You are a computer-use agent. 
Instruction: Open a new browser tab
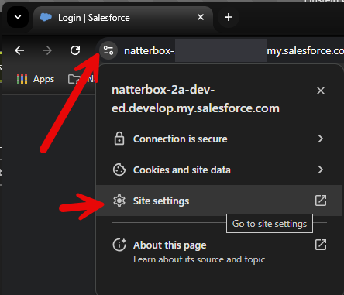[229, 17]
